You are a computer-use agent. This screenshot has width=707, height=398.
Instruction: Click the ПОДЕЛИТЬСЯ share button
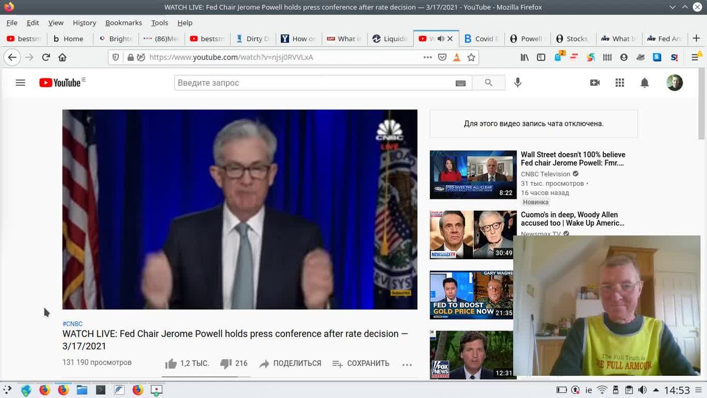pos(290,364)
